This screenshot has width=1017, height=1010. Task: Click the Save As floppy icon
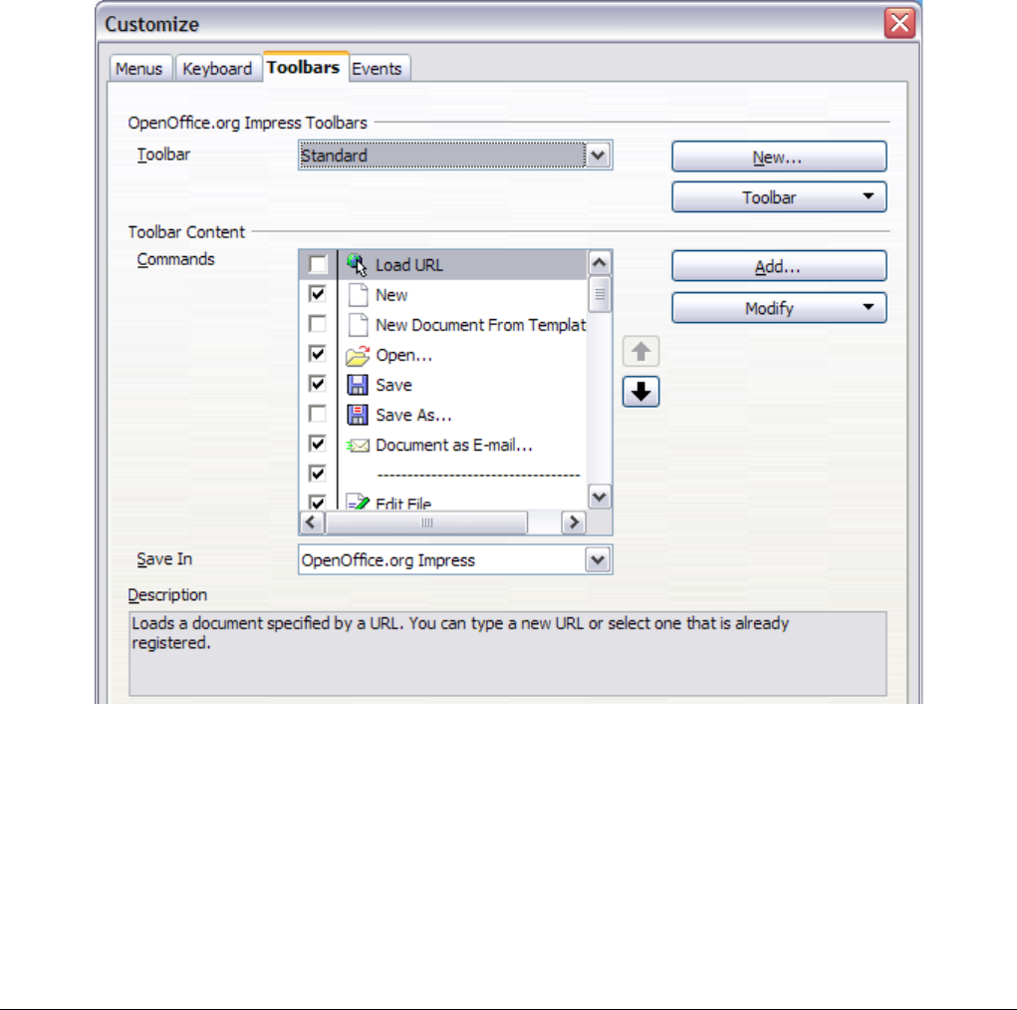358,415
